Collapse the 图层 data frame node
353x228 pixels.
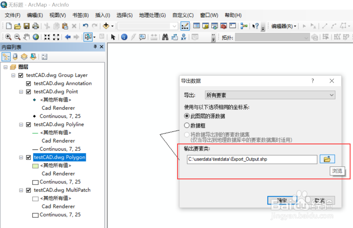point(5,67)
